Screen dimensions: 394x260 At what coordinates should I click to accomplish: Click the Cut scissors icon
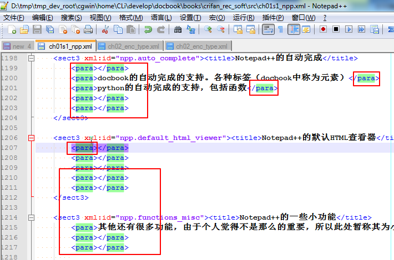click(x=105, y=29)
